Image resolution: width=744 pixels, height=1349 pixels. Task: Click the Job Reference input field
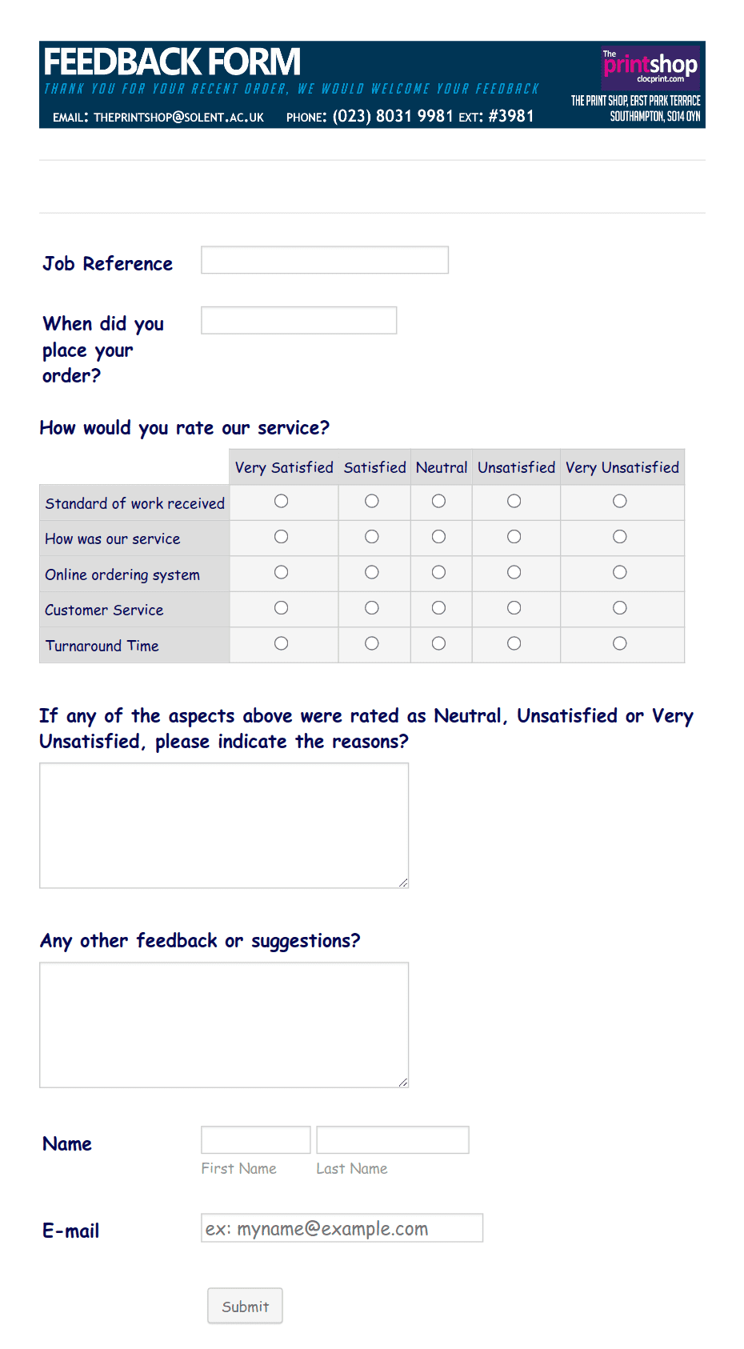tap(324, 259)
